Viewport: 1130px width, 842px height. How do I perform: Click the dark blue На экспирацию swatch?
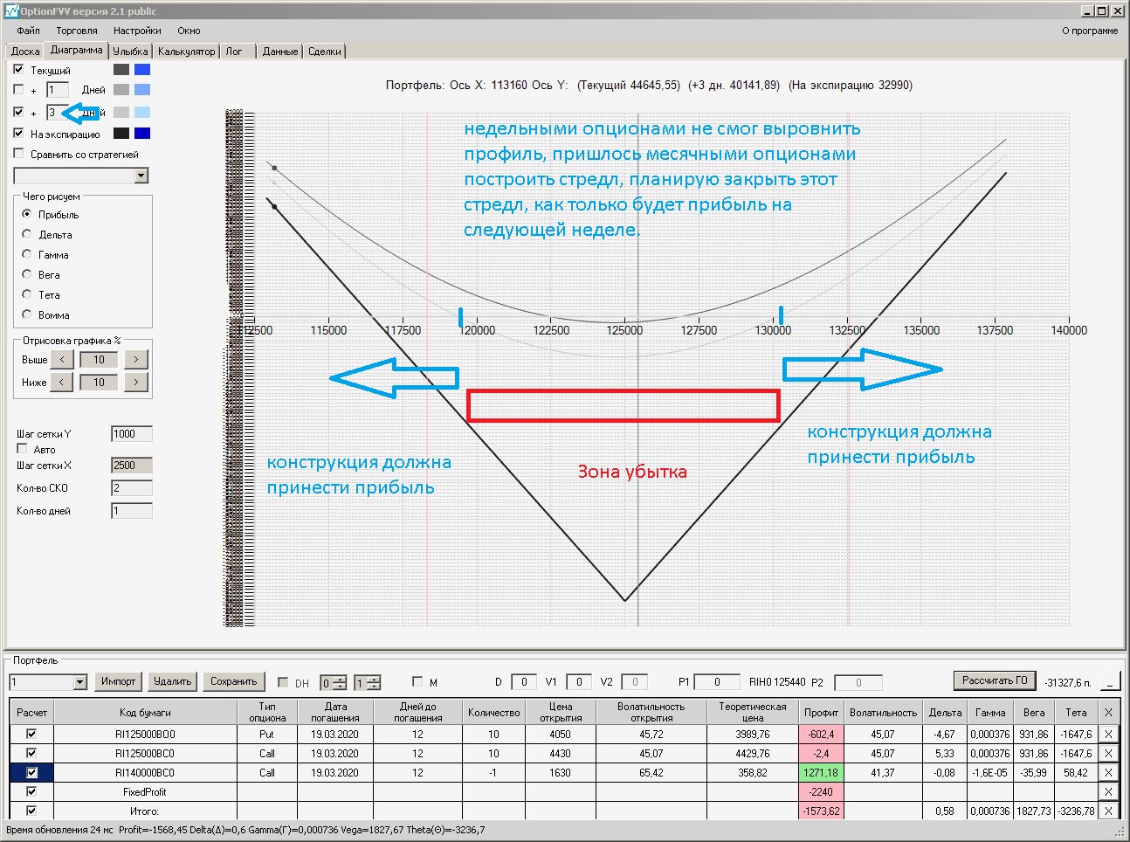point(142,134)
